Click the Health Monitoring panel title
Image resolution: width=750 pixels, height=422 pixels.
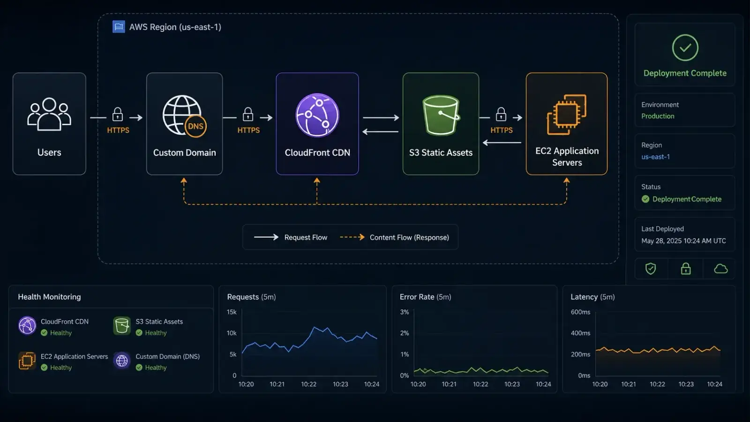pos(49,297)
